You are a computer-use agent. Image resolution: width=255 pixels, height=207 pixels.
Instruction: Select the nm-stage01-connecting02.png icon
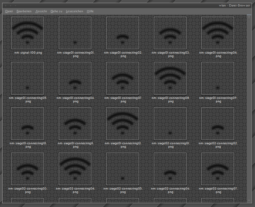pyautogui.click(x=123, y=33)
